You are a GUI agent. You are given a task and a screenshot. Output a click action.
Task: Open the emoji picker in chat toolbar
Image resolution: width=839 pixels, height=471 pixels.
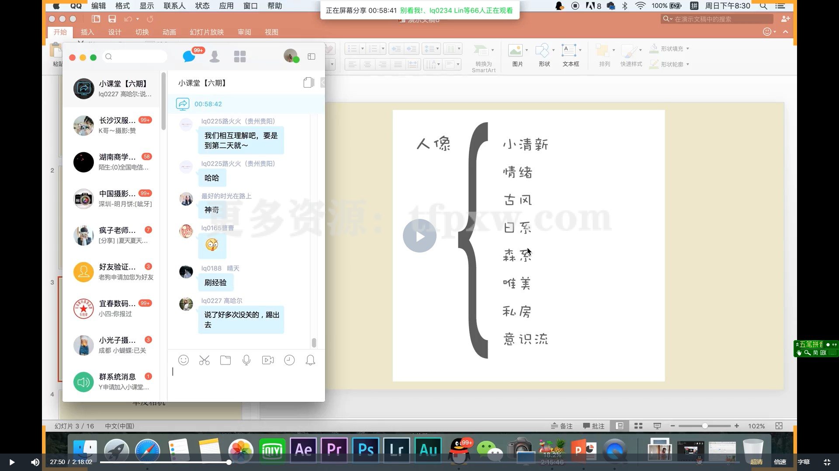pos(184,360)
